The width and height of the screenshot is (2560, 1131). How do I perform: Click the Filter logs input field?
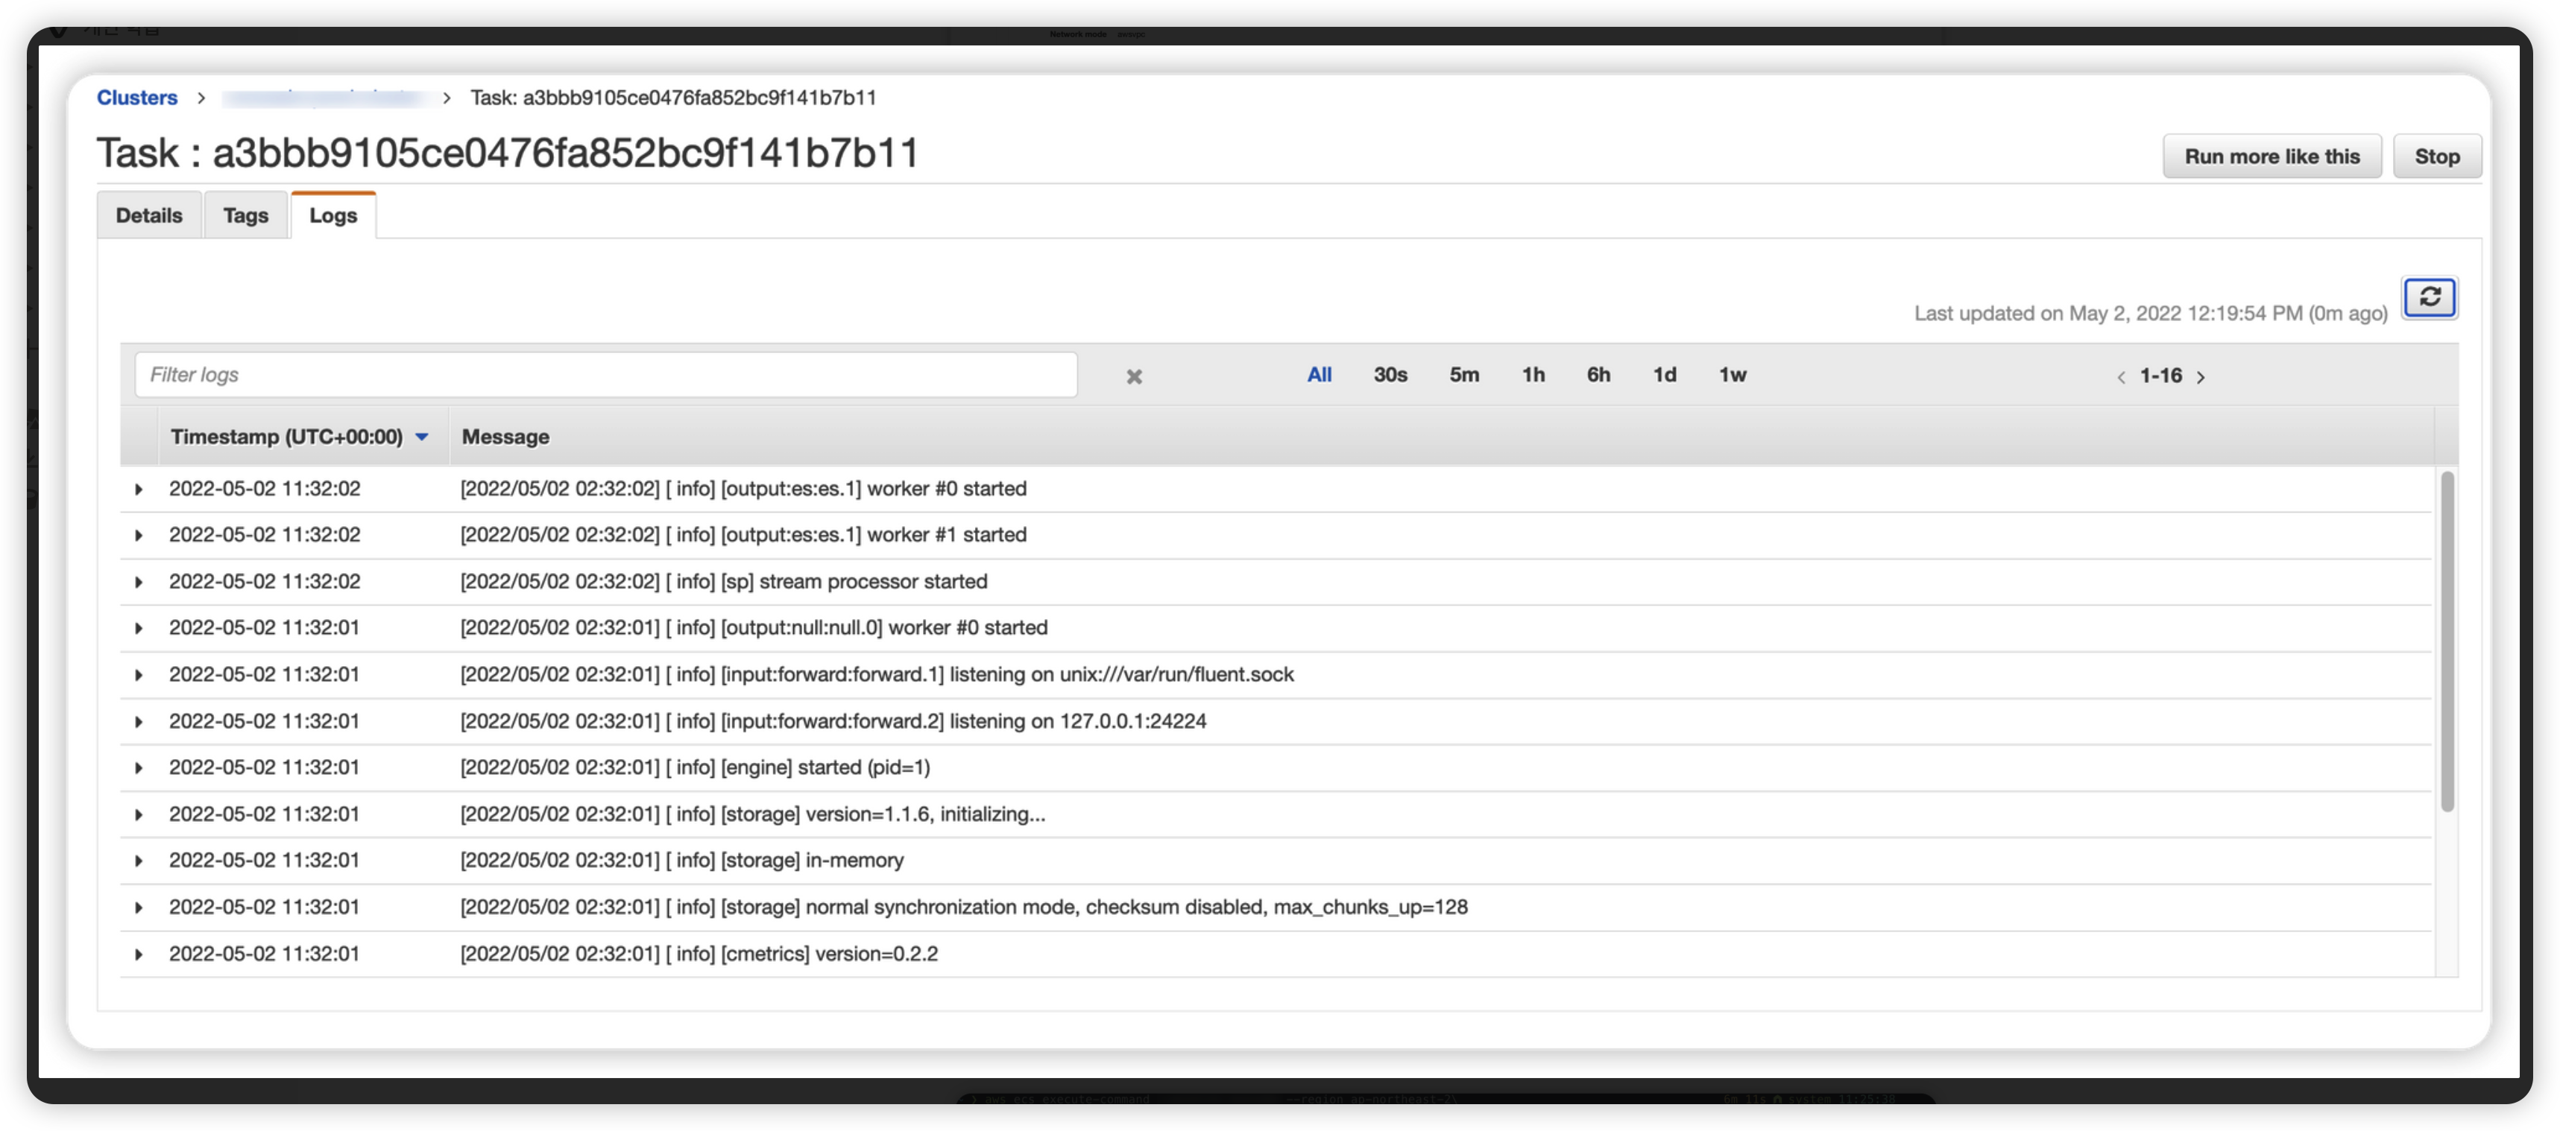pyautogui.click(x=605, y=376)
